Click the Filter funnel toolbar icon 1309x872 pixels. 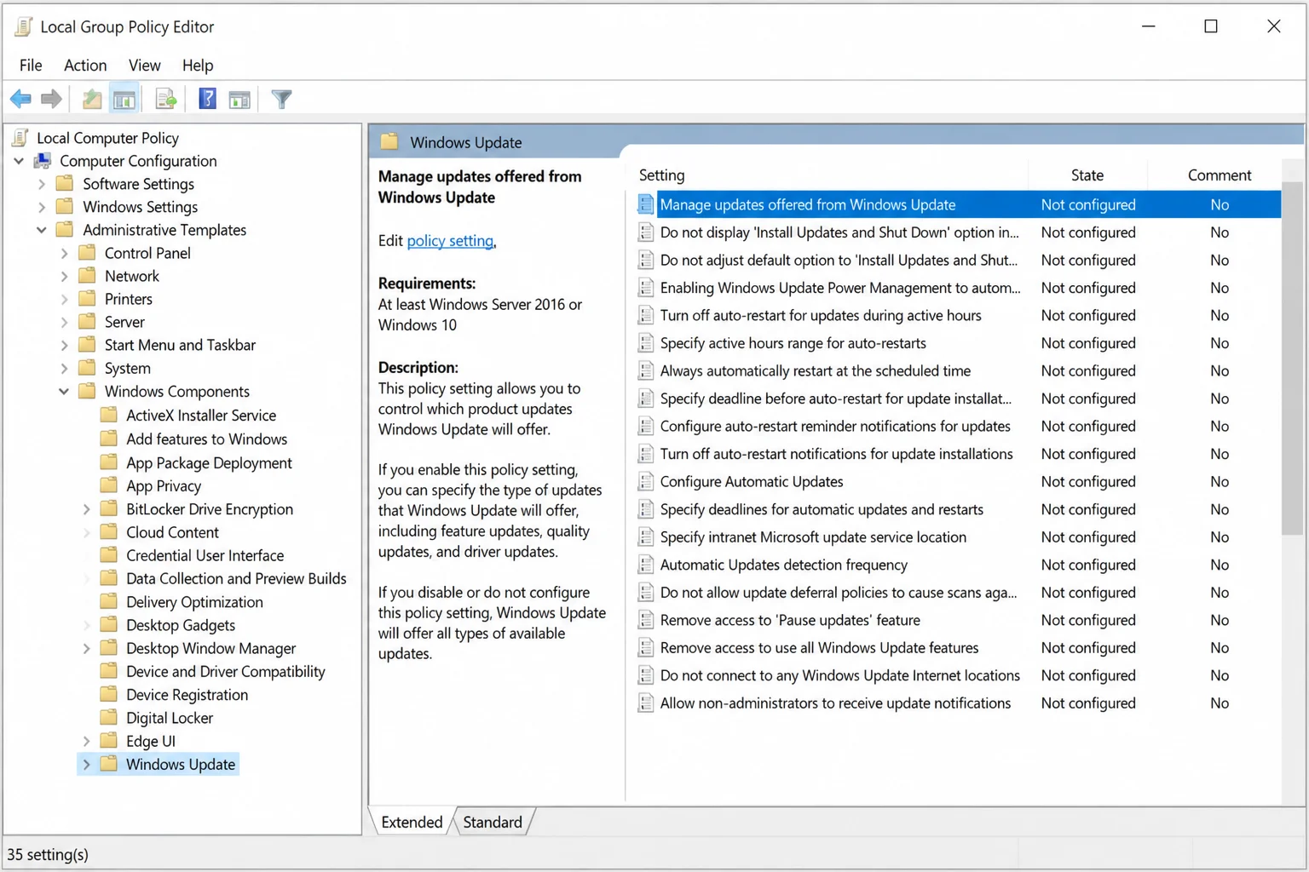tap(281, 99)
